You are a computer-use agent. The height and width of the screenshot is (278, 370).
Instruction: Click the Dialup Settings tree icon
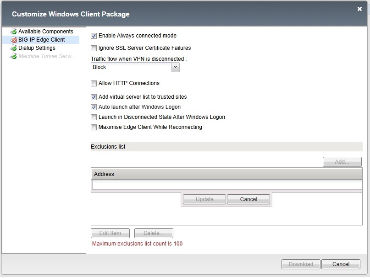pyautogui.click(x=14, y=48)
